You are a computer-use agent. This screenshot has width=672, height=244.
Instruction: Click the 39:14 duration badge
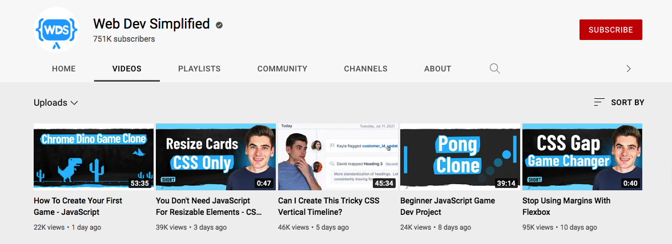(x=506, y=183)
